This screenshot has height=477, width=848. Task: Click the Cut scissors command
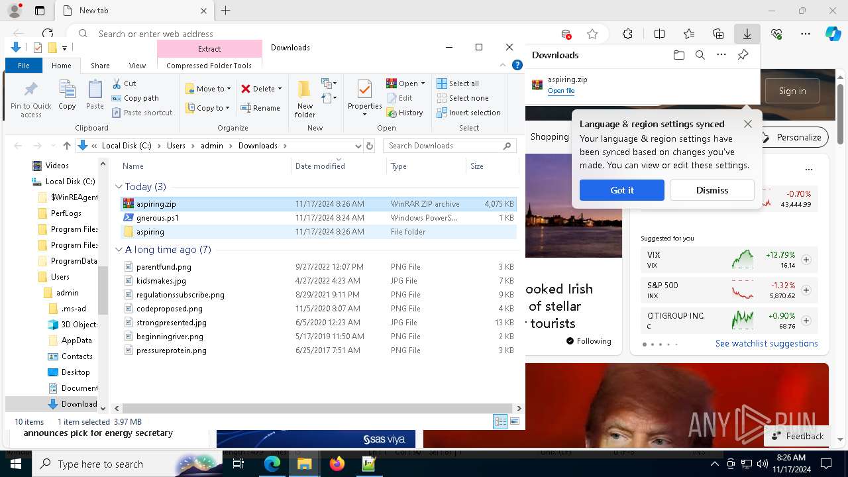coord(124,83)
